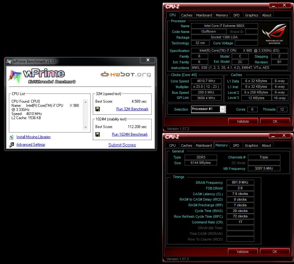Switch to Memory tab in upper CPU-Z

point(222,15)
